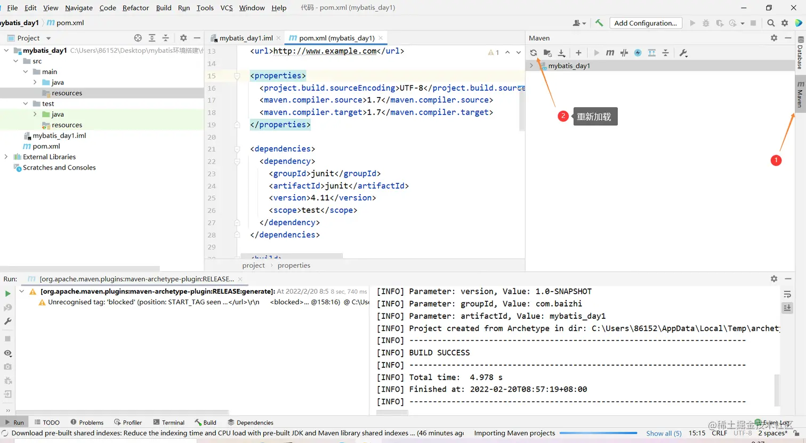Toggle eye view options in Run panel
Screen dimensions: 806x443
point(8,353)
